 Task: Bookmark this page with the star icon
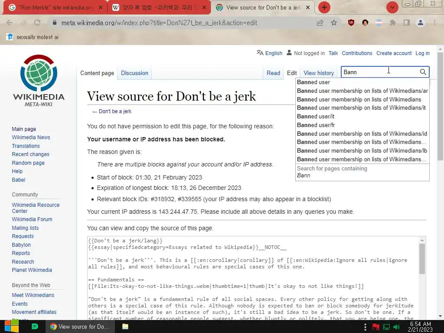[x=334, y=23]
